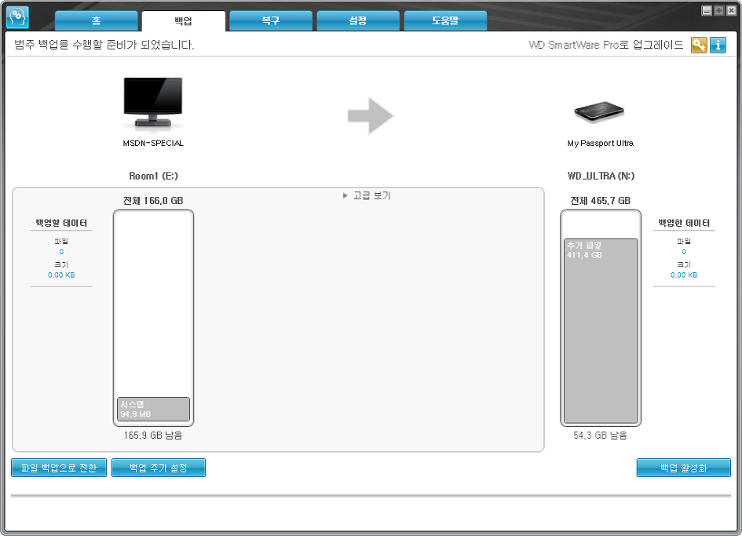This screenshot has height=536, width=742.
Task: Go to the 설정 tab
Action: pos(358,21)
